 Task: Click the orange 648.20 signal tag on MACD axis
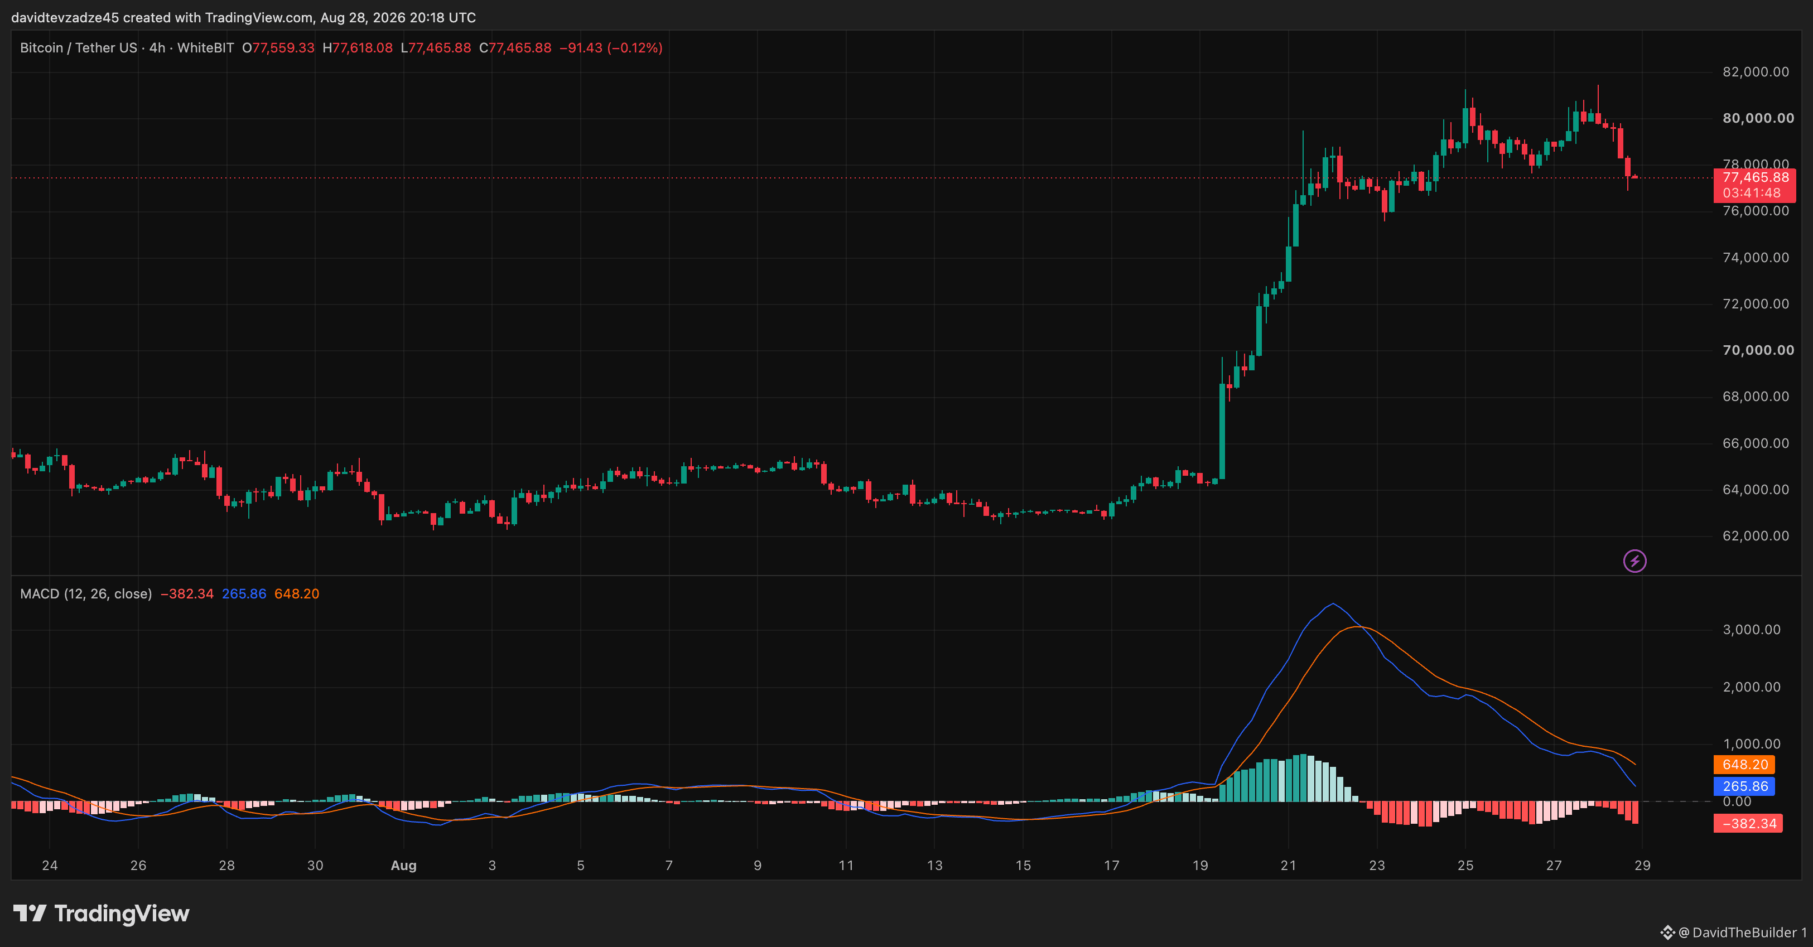(x=1744, y=765)
